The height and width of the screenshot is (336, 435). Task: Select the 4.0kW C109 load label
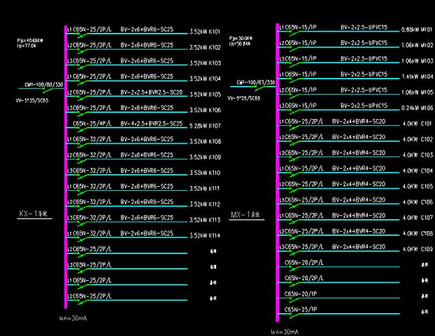(x=417, y=249)
